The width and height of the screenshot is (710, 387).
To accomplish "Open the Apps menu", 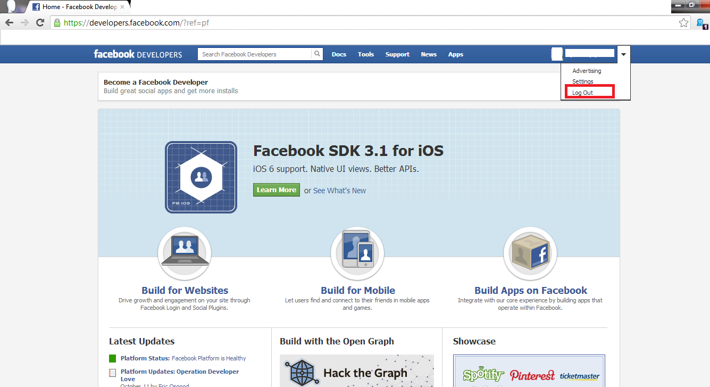I will coord(456,54).
